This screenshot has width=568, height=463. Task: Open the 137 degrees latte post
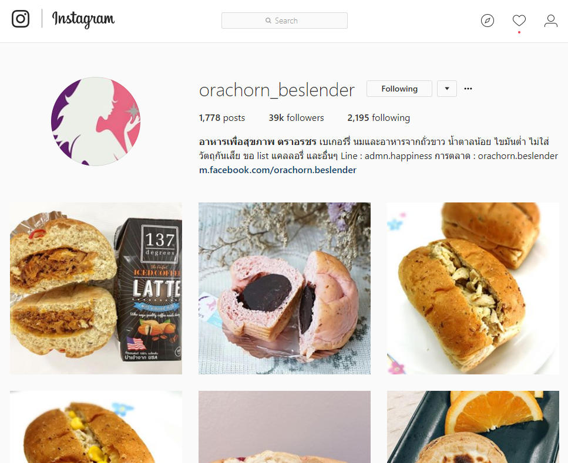tap(96, 288)
